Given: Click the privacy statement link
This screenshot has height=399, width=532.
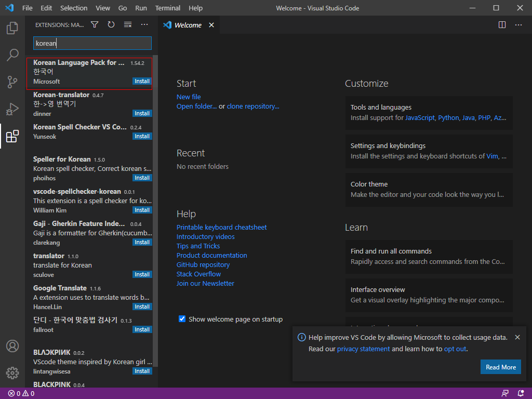Looking at the screenshot, I should pos(363,349).
